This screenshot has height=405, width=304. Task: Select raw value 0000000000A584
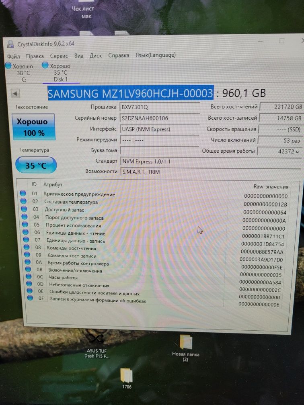coord(260,282)
